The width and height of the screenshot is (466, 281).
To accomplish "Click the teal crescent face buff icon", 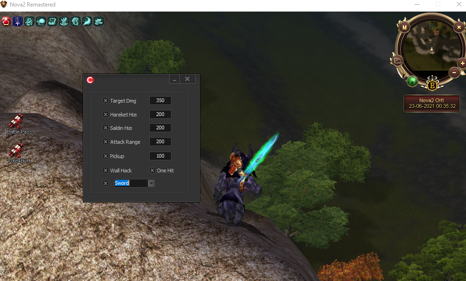I will coord(75,21).
